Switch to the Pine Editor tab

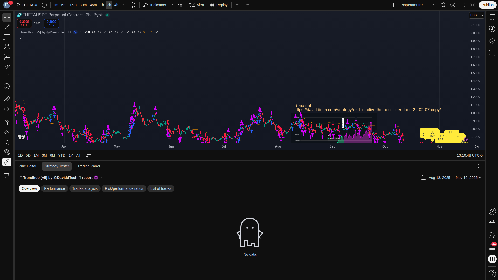point(27,166)
